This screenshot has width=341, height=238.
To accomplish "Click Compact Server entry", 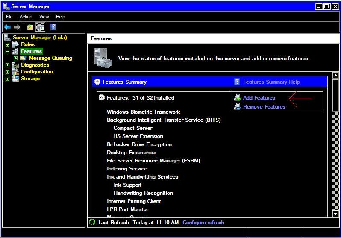I will click(x=133, y=128).
